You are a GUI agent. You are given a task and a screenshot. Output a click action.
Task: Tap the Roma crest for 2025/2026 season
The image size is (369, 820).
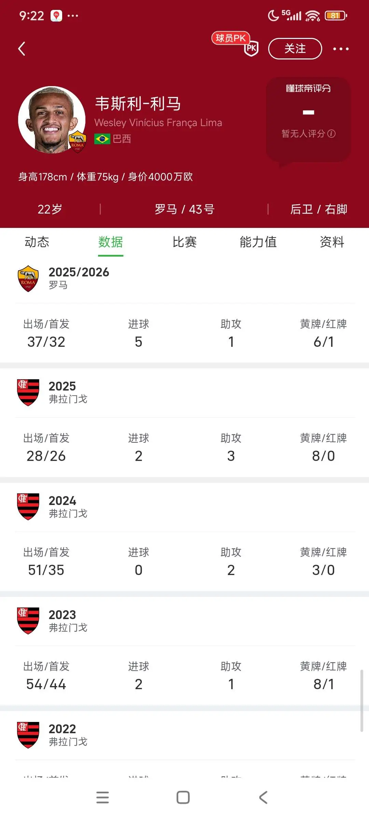(x=28, y=278)
